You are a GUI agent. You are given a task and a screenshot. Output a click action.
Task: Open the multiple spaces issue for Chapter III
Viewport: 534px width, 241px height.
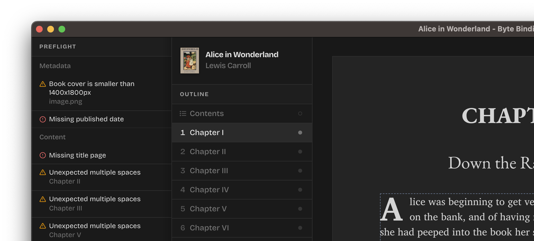102,204
